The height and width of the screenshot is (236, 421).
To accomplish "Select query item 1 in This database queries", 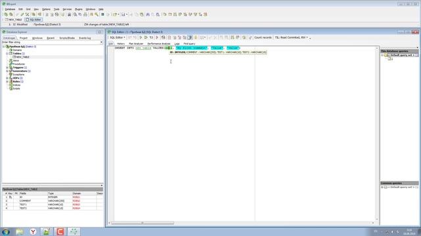I will (x=391, y=59).
